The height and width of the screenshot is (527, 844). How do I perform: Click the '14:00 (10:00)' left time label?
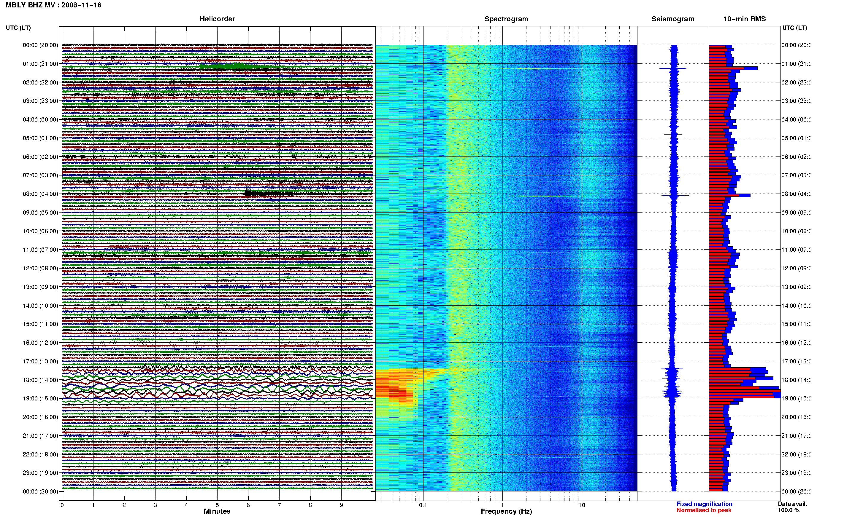40,306
